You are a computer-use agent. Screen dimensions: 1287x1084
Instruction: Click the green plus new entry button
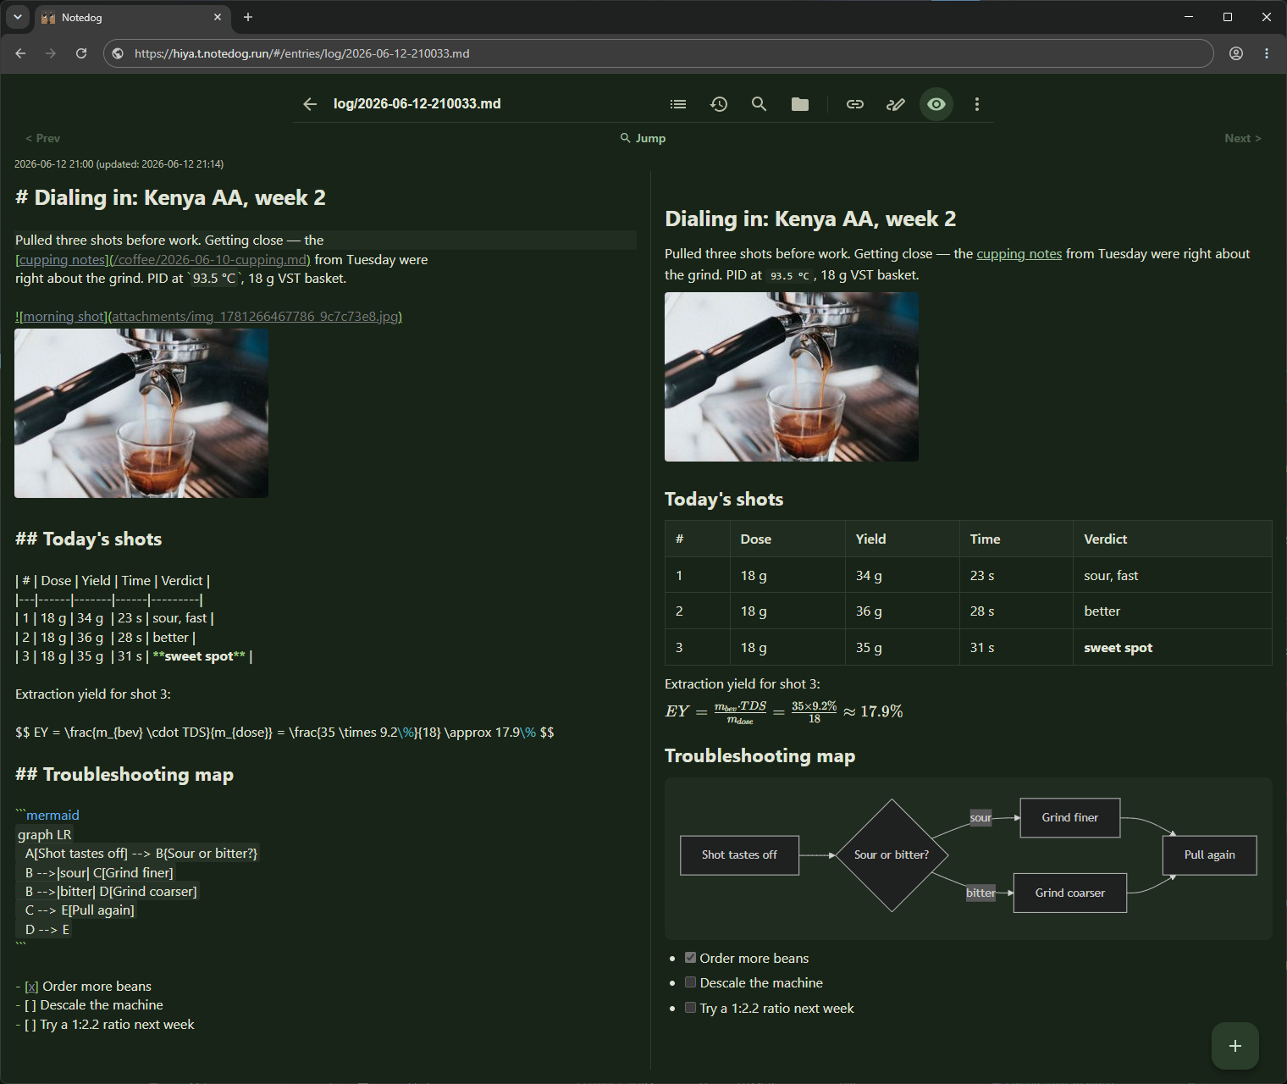click(1235, 1046)
